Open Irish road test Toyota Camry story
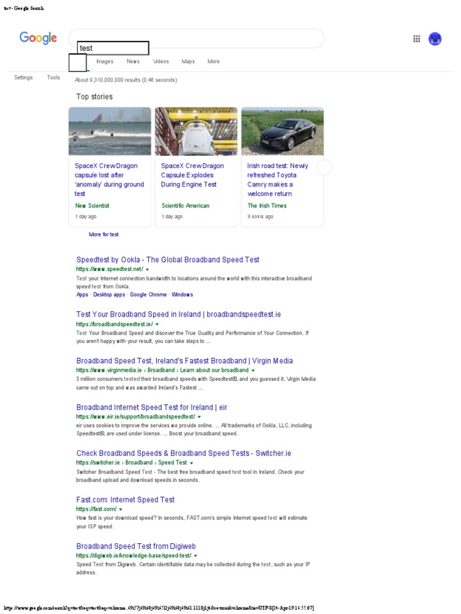Image resolution: width=461 pixels, height=614 pixels. click(277, 180)
